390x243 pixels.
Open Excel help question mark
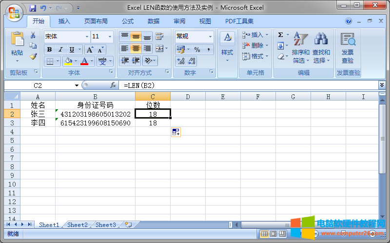(x=349, y=21)
